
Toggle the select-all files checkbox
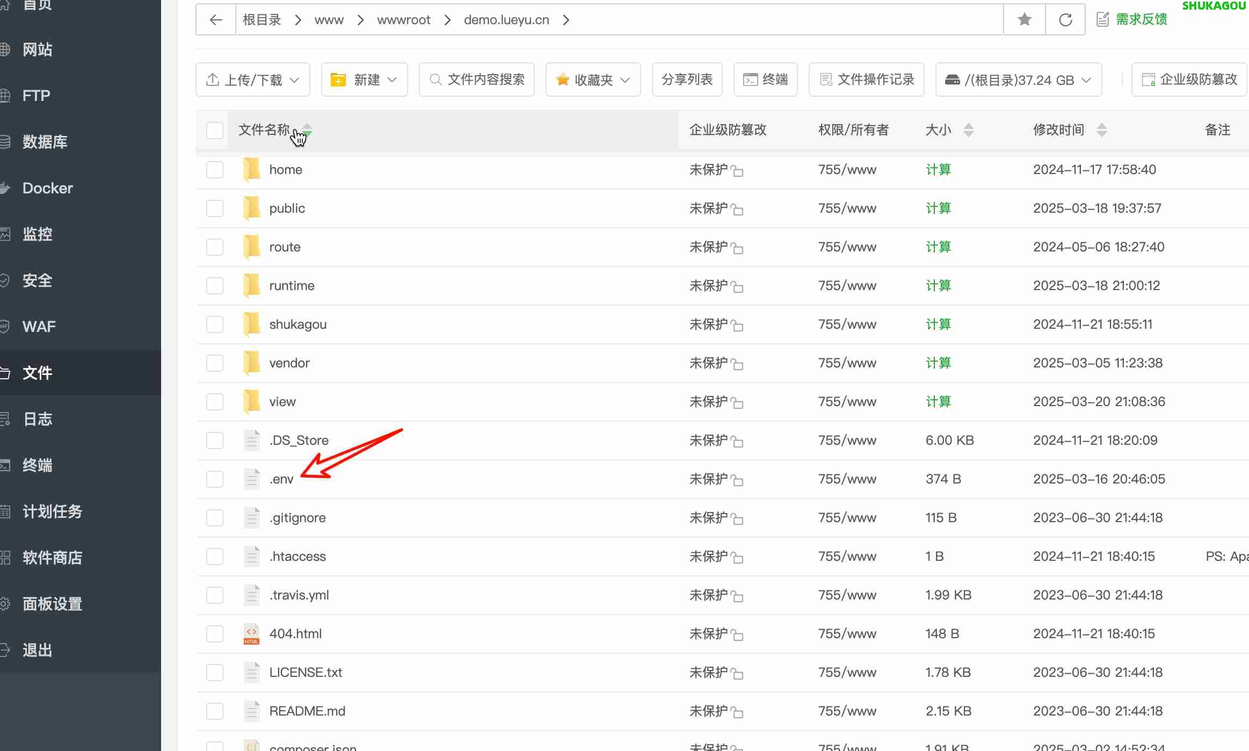coord(214,130)
